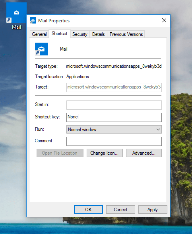Focus the Start in text box
Image resolution: width=192 pixels, height=234 pixels.
coord(114,105)
